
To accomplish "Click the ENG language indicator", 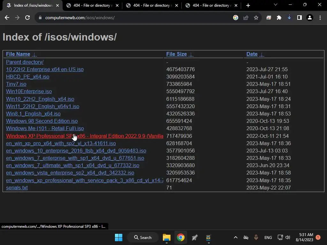I will pos(268,237).
